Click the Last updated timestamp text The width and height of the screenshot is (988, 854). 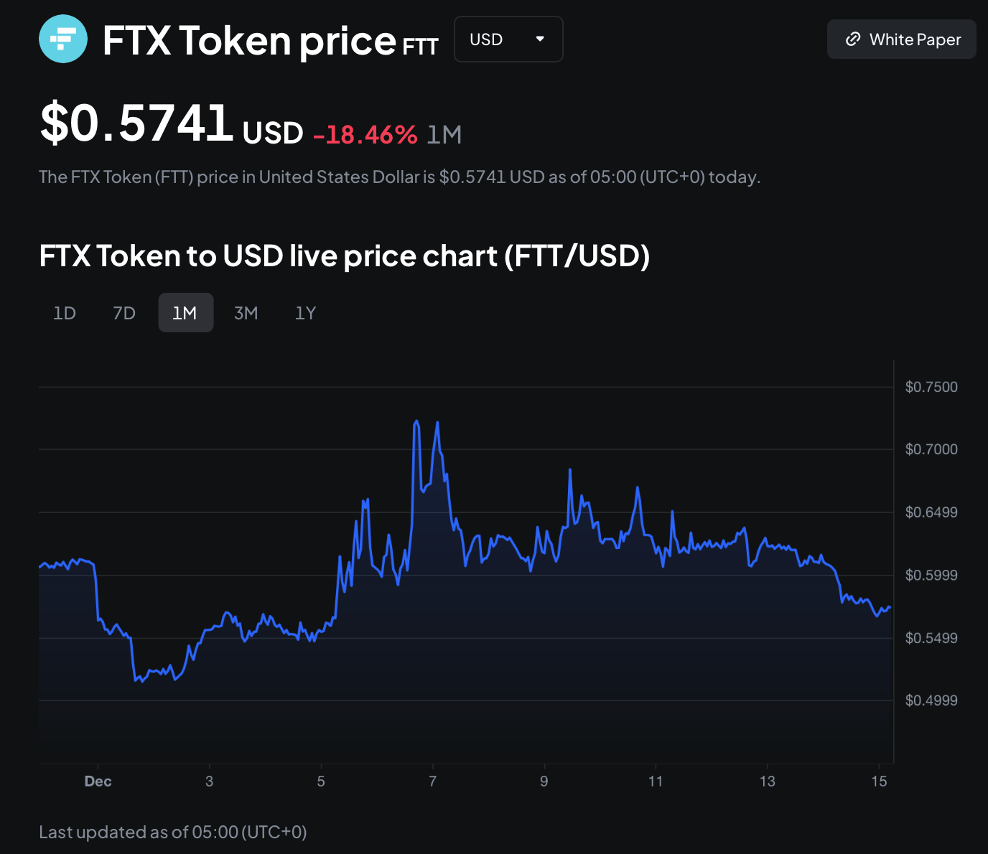[x=173, y=832]
